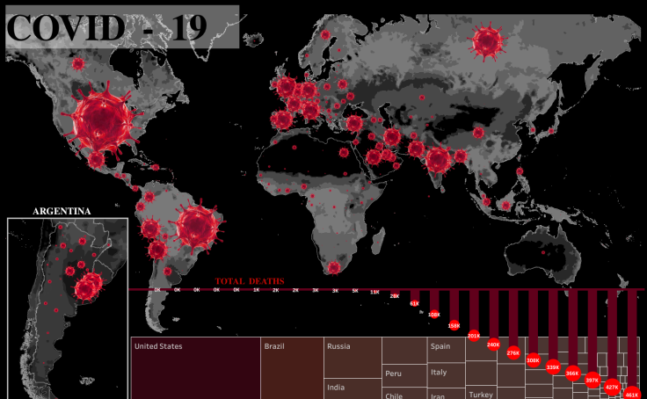The height and width of the screenshot is (399, 647).
Task: Select the virus marker over Canada
Action: 78,64
